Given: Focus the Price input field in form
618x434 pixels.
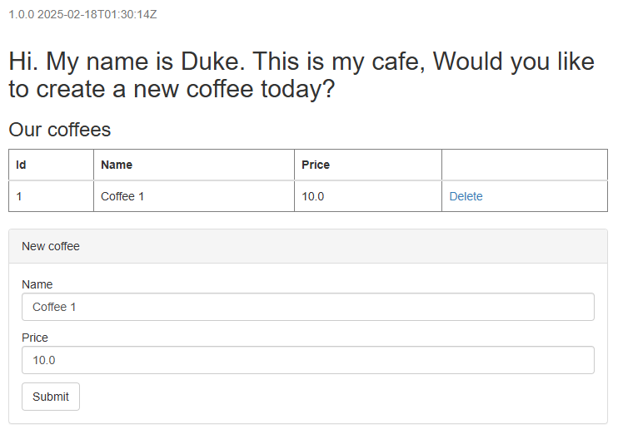Looking at the screenshot, I should [x=308, y=360].
